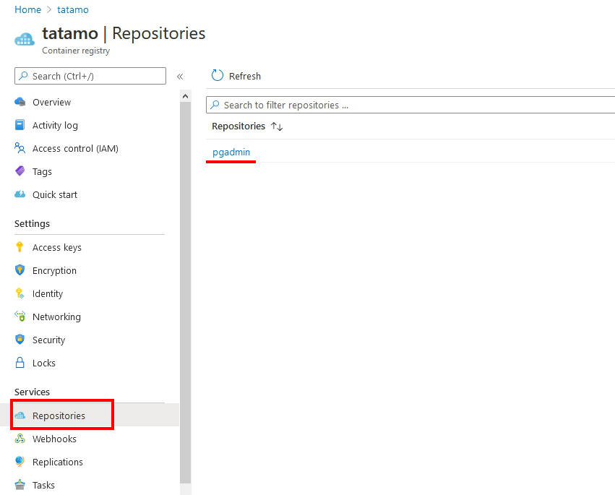Screen dimensions: 615x495
Task: Go to Home breadcrumb link
Action: [x=28, y=9]
